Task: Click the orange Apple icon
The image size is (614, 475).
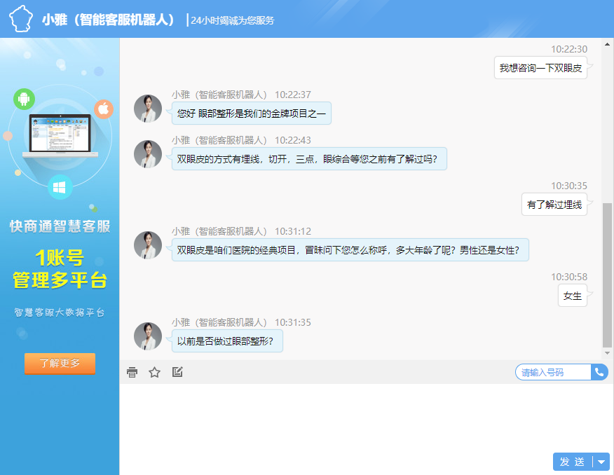Action: coord(104,109)
